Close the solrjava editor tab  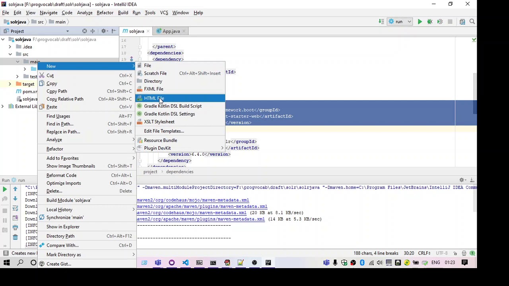[x=148, y=31]
